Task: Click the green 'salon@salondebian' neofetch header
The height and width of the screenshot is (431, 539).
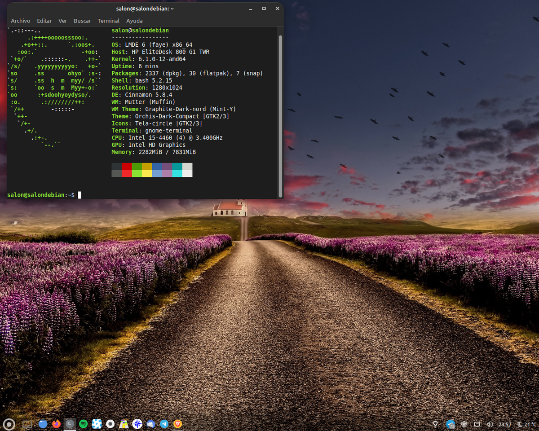Action: tap(140, 30)
